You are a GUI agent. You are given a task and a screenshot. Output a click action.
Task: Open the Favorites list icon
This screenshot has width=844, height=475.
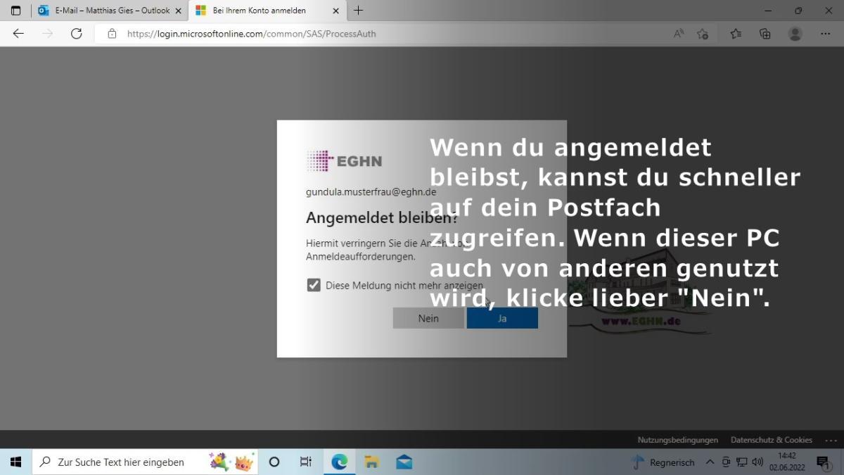pos(736,34)
